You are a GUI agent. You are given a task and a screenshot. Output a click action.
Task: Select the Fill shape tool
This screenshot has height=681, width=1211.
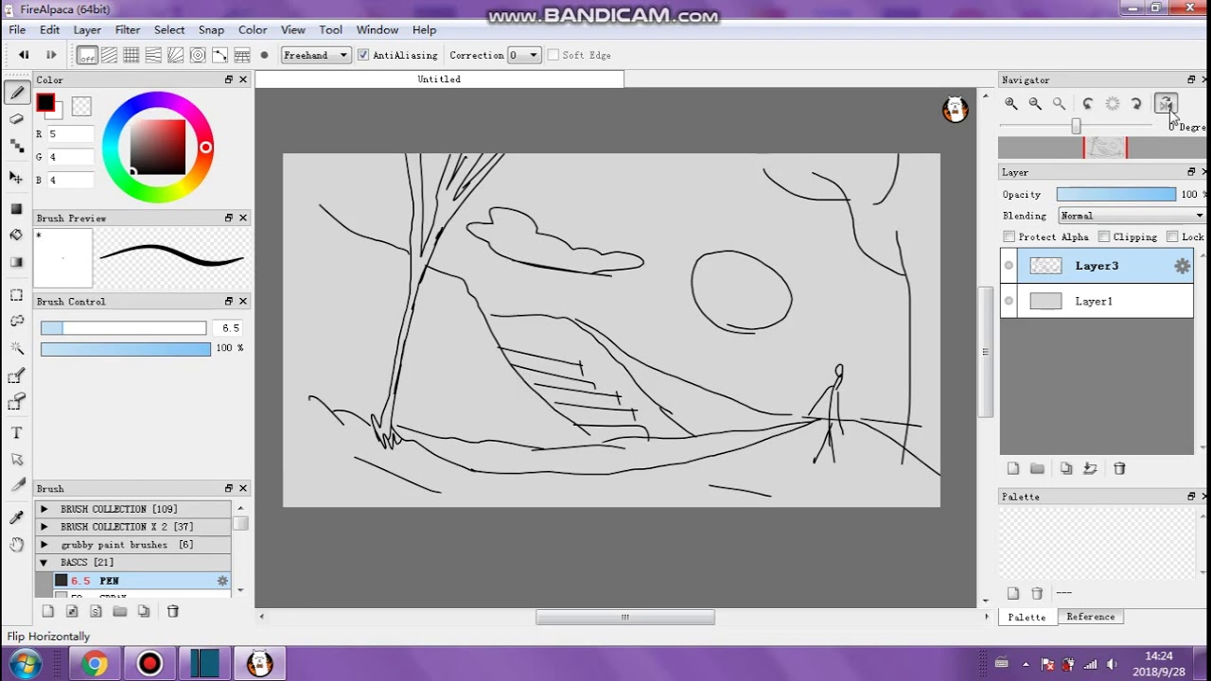16,208
